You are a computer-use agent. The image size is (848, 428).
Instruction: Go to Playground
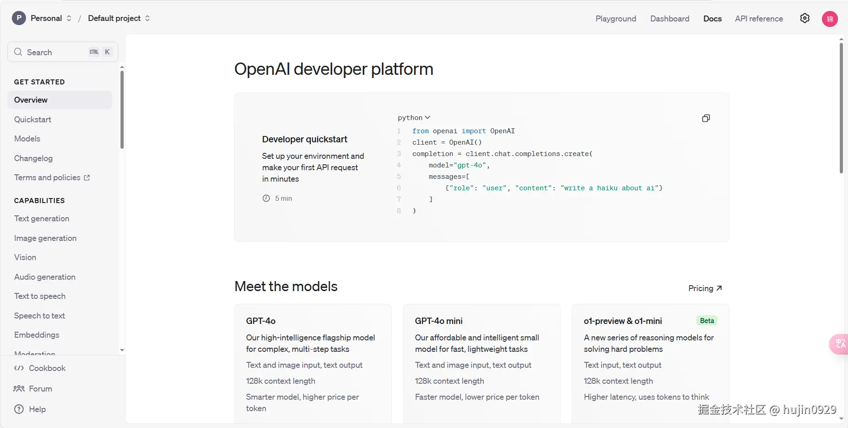click(x=616, y=19)
